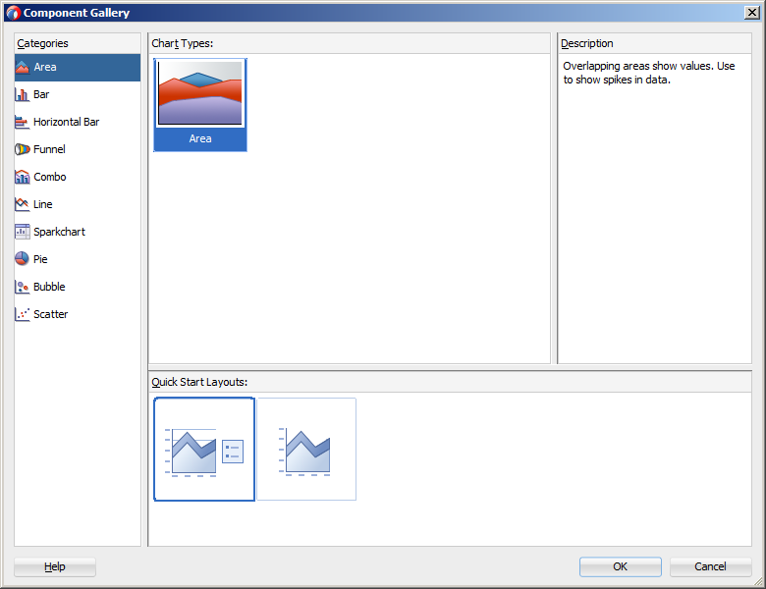Select the Area chart type thumbnail
The width and height of the screenshot is (766, 589).
[x=200, y=104]
